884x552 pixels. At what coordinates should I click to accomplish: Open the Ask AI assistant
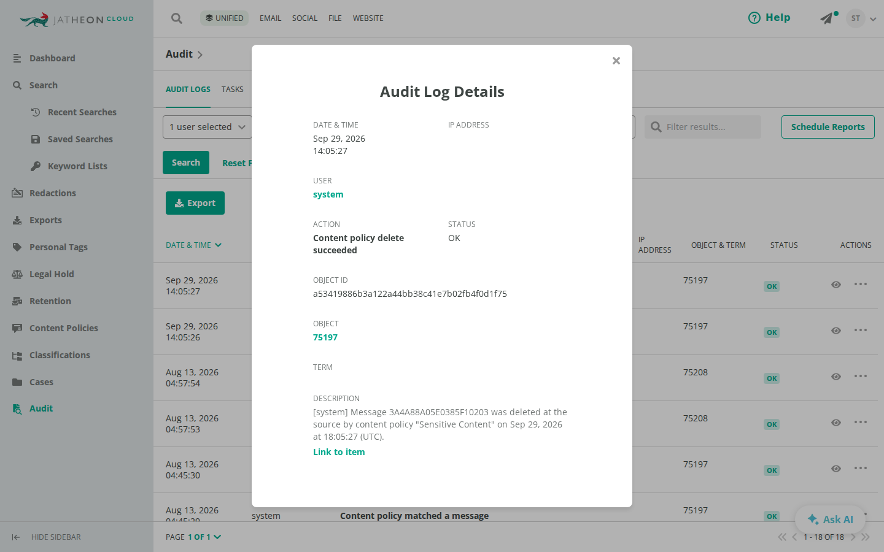(x=830, y=519)
